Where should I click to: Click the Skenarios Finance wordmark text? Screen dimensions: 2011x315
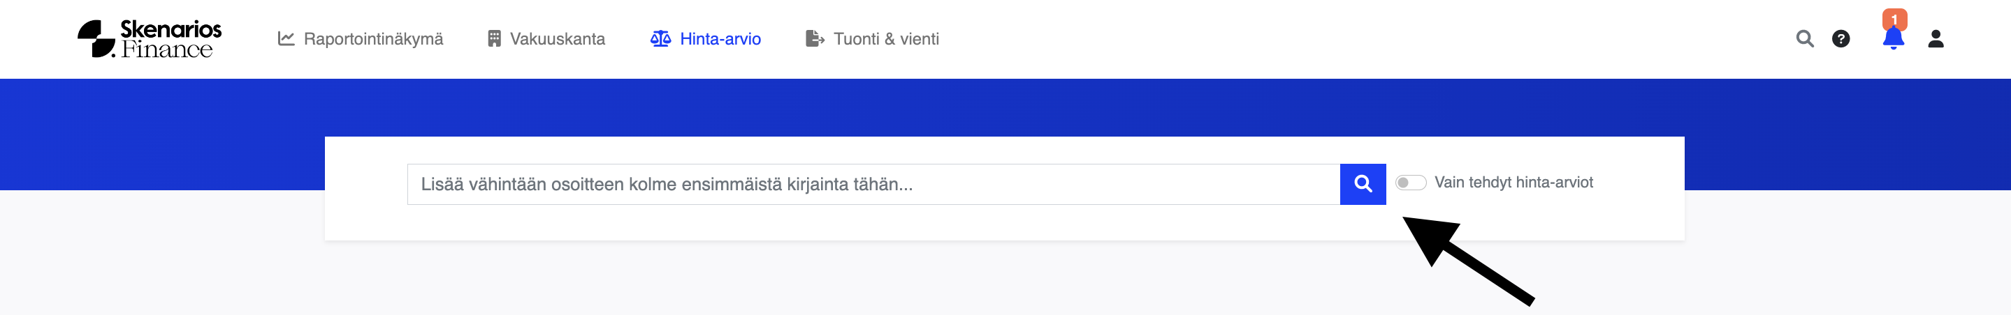point(170,39)
